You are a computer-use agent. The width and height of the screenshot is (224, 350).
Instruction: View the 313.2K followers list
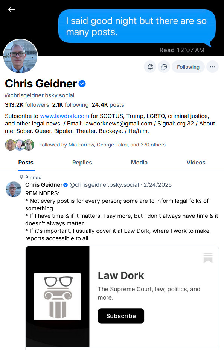[27, 105]
